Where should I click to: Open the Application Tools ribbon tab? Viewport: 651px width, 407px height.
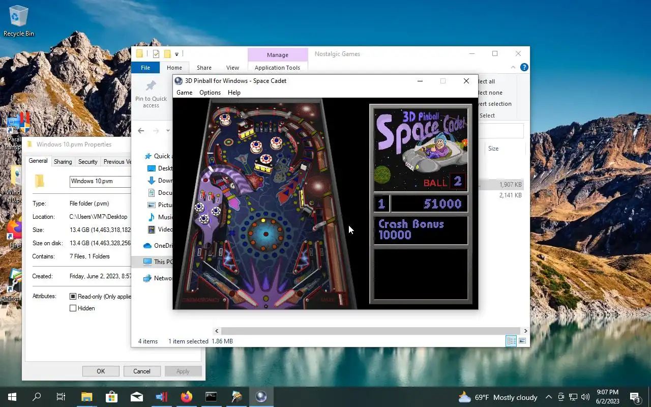click(x=278, y=68)
